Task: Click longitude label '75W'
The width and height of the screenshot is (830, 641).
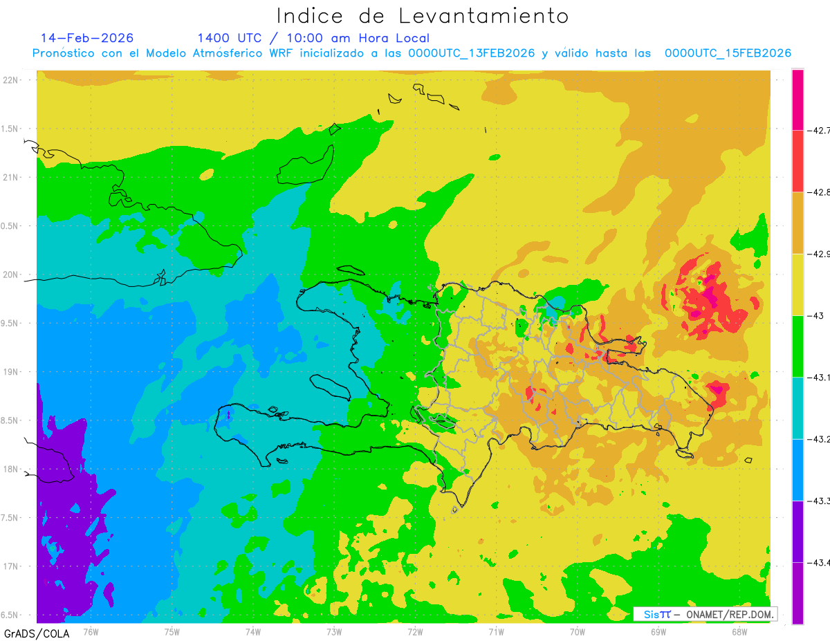Action: [172, 631]
